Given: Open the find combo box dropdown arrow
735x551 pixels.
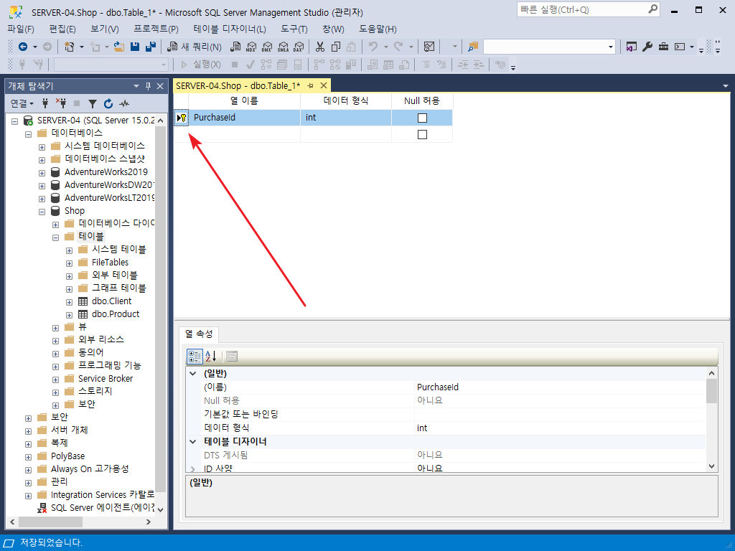Looking at the screenshot, I should click(610, 47).
